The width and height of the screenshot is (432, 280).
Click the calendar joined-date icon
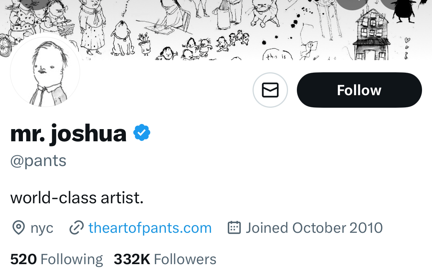click(234, 228)
